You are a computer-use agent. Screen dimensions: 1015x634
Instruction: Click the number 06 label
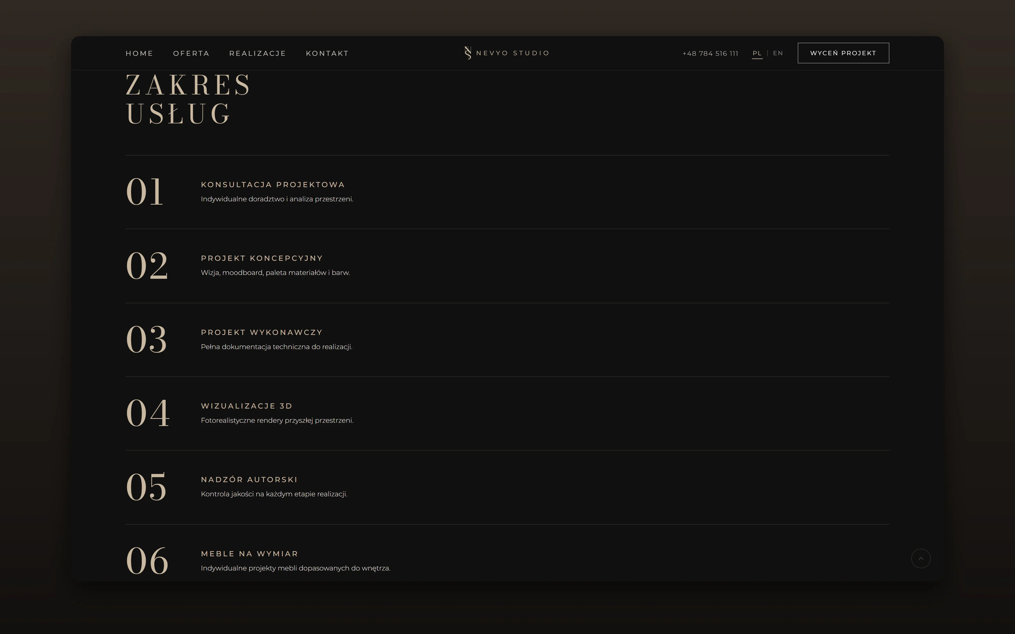click(x=147, y=561)
